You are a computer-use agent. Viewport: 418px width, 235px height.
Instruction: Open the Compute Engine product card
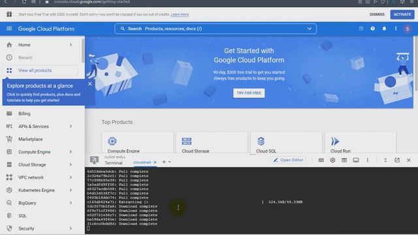tap(137, 142)
